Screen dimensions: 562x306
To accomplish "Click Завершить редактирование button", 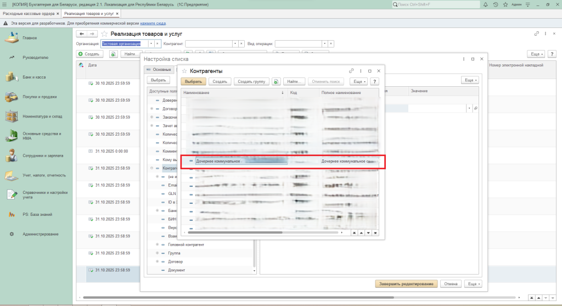I will [406, 284].
